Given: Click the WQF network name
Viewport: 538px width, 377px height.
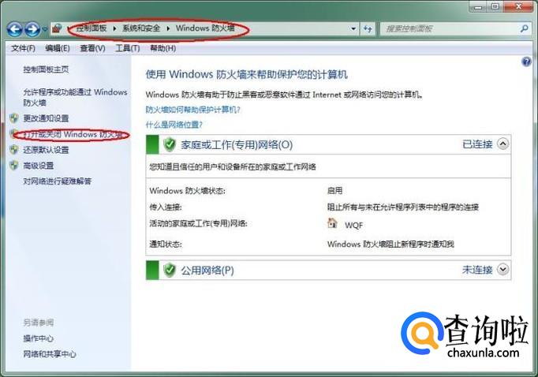Looking at the screenshot, I should [x=353, y=226].
